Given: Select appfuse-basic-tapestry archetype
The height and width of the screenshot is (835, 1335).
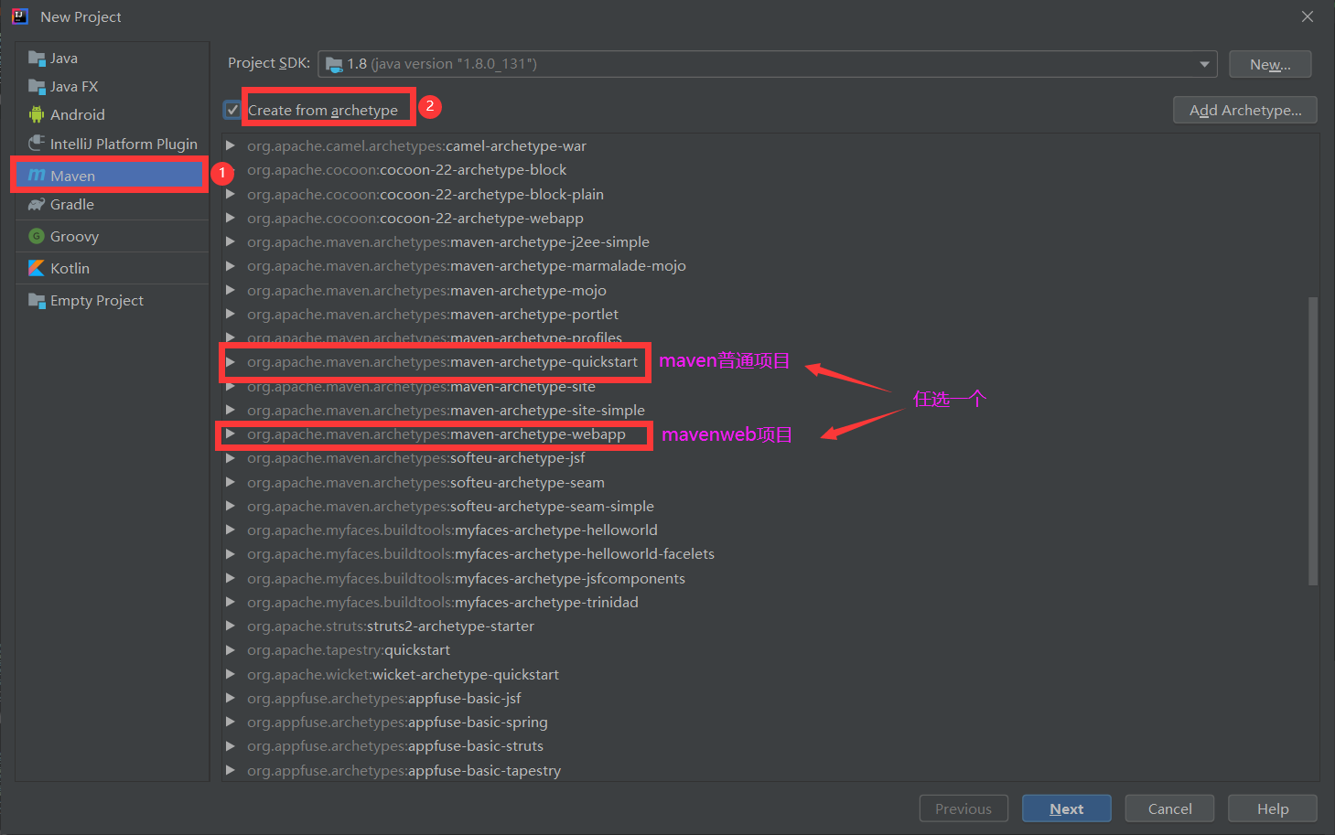Looking at the screenshot, I should [x=404, y=771].
